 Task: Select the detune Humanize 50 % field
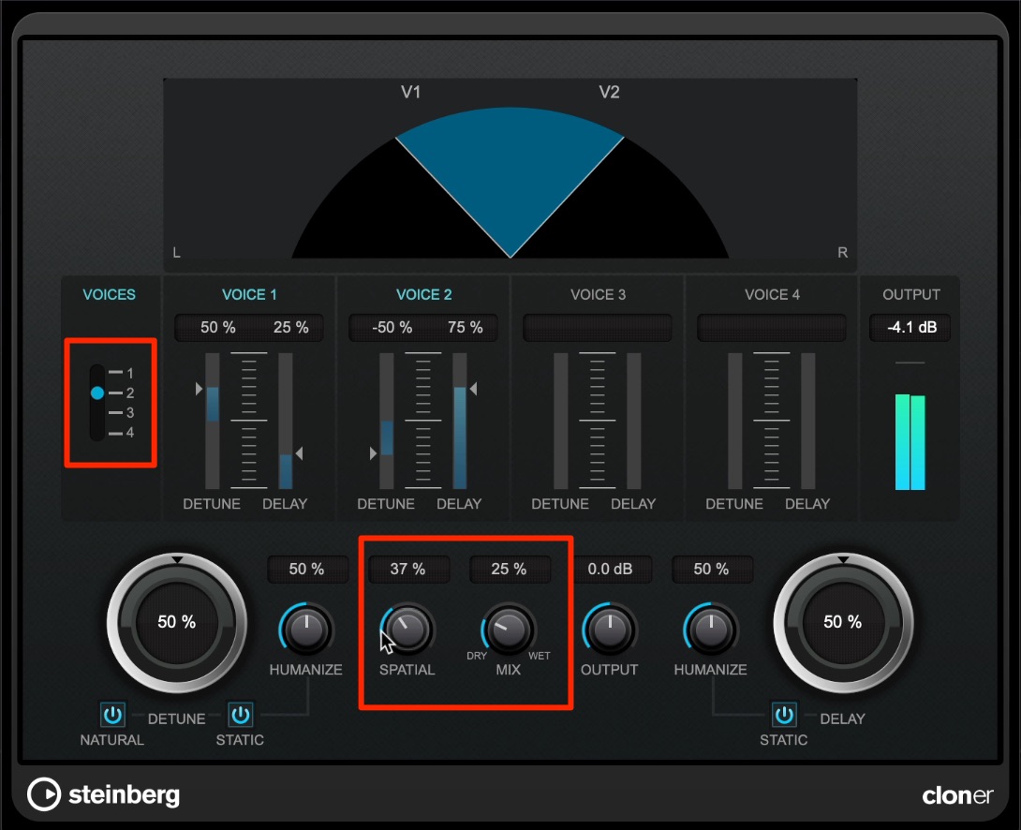(x=306, y=569)
